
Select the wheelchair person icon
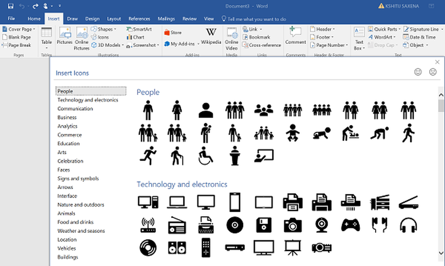coord(206,156)
